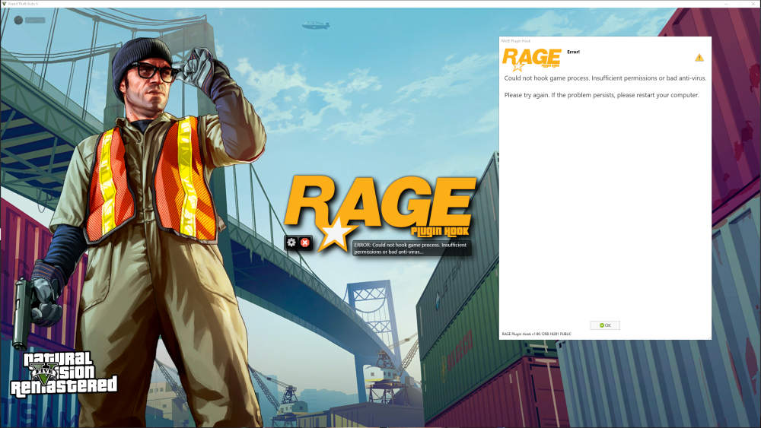Viewport: 761px width, 428px height.
Task: Click the RAGE Plugin Hook version text
Action: point(537,334)
